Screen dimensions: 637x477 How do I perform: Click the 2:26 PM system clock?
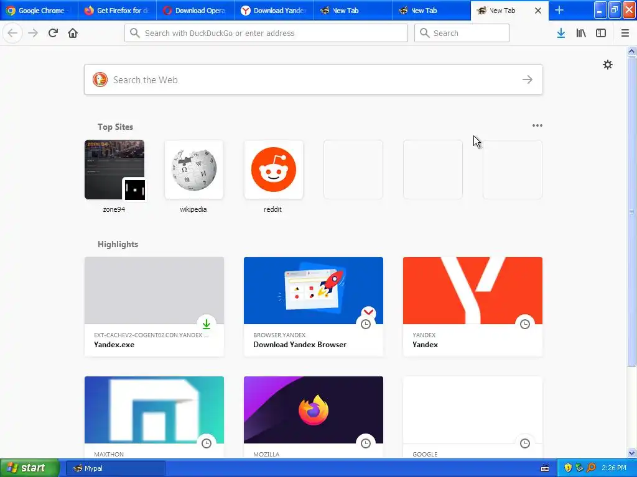pyautogui.click(x=614, y=468)
